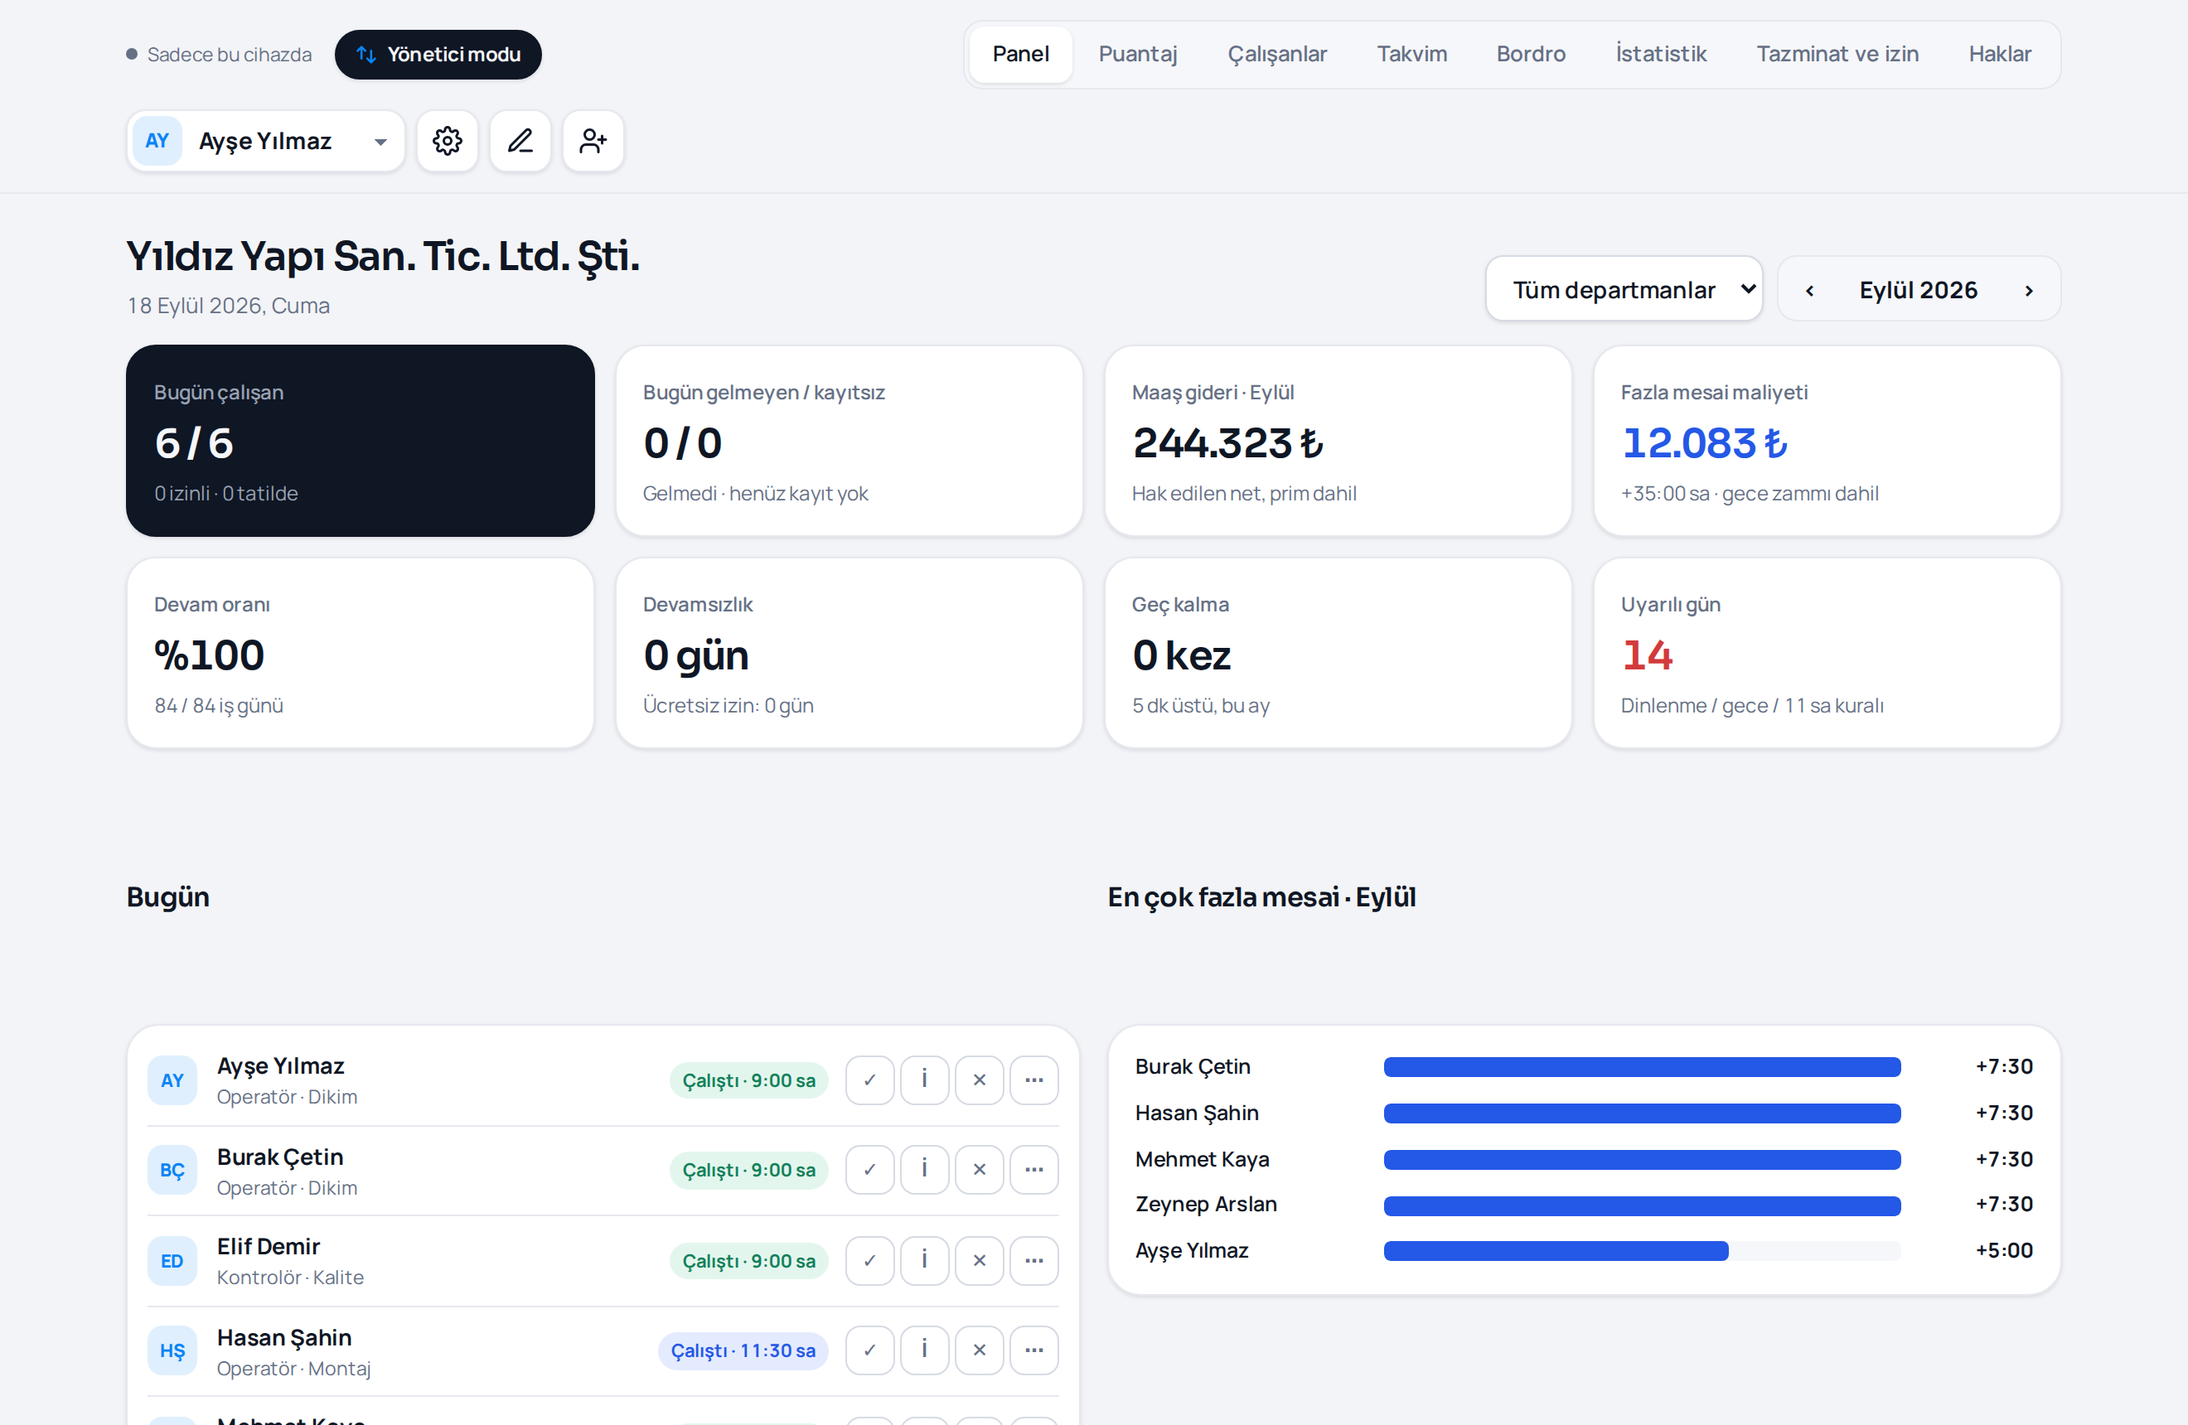Click Hasan Şahin's overtime progress bar
This screenshot has height=1425, width=2188.
[x=1642, y=1113]
